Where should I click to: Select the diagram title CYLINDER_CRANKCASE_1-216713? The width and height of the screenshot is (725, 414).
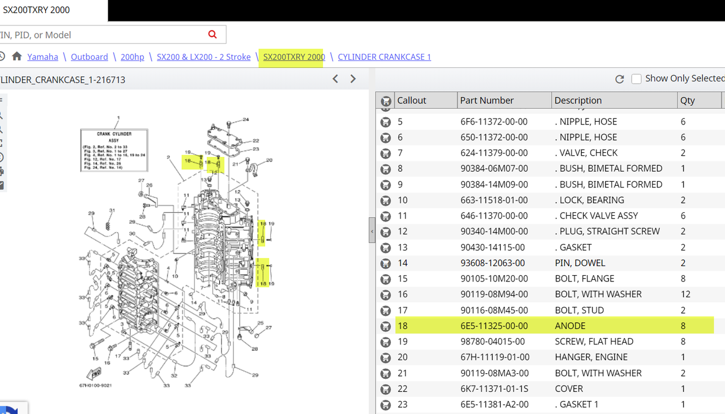pyautogui.click(x=63, y=80)
